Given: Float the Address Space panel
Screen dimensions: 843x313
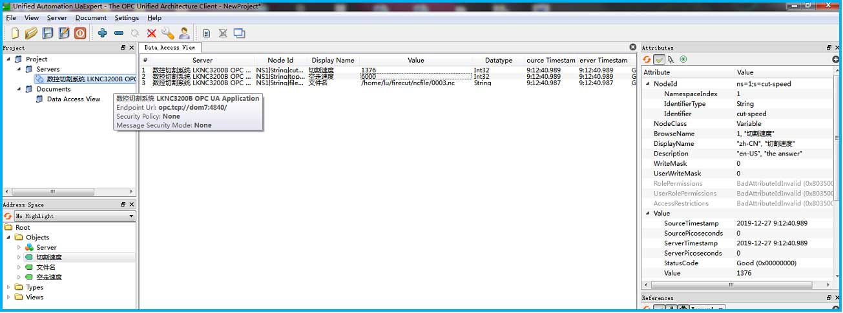Looking at the screenshot, I should tap(123, 205).
